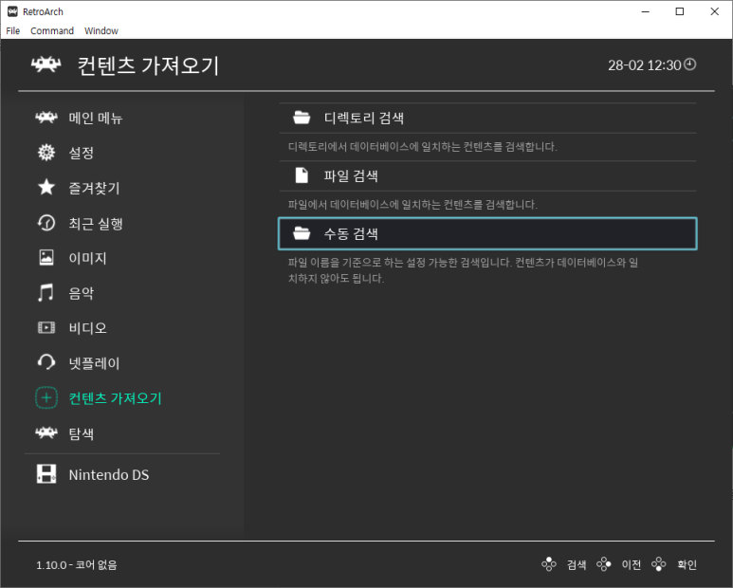Open the 탐색 explore entry
Screen dimensions: 733x588
[x=82, y=433]
